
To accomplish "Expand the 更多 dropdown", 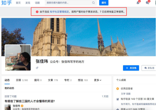I will [x=98, y=80].
